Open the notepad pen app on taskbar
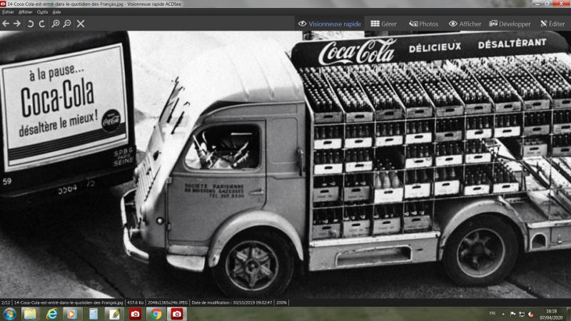 [114, 314]
